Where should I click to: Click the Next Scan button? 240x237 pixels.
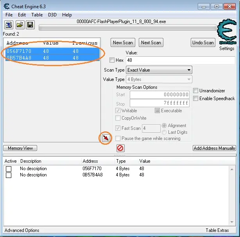point(151,43)
